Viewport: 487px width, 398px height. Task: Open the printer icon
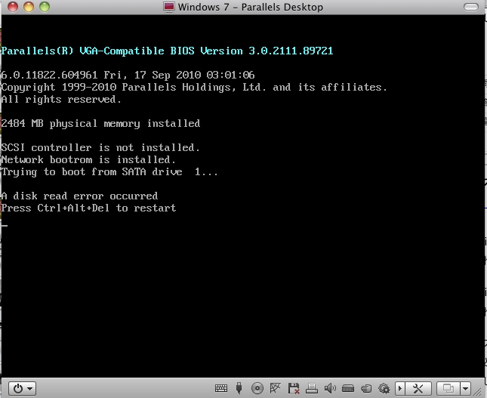click(x=312, y=388)
